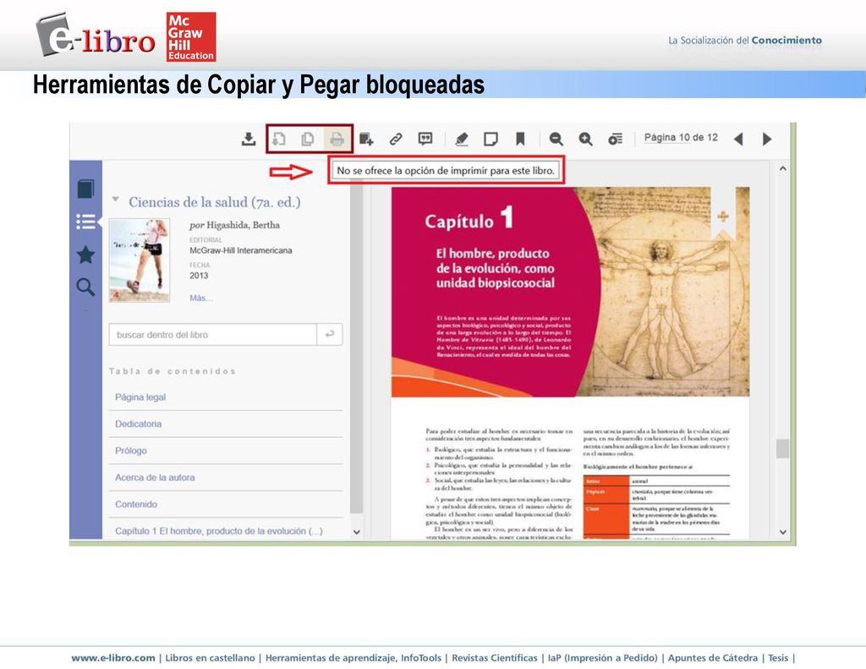Open Contenido in table of contents
This screenshot has height=669, width=866.
click(x=136, y=504)
